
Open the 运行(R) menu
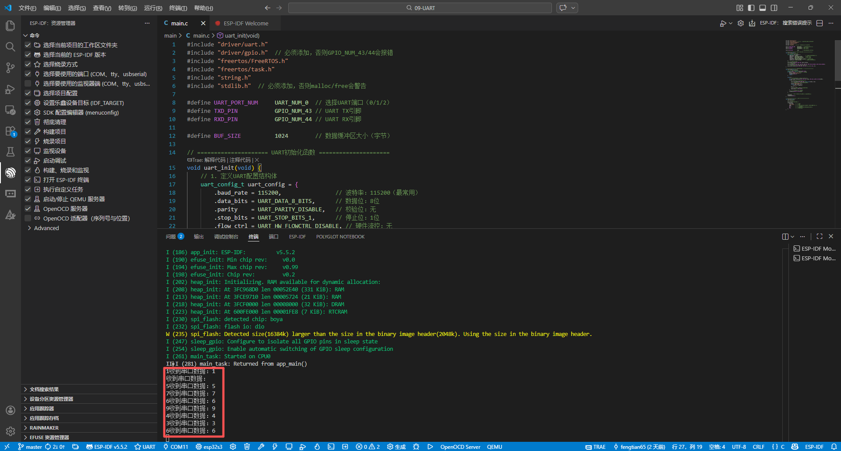pyautogui.click(x=153, y=8)
